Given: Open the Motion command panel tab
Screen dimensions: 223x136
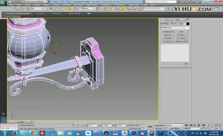Looking at the screenshot, I should [x=177, y=20].
